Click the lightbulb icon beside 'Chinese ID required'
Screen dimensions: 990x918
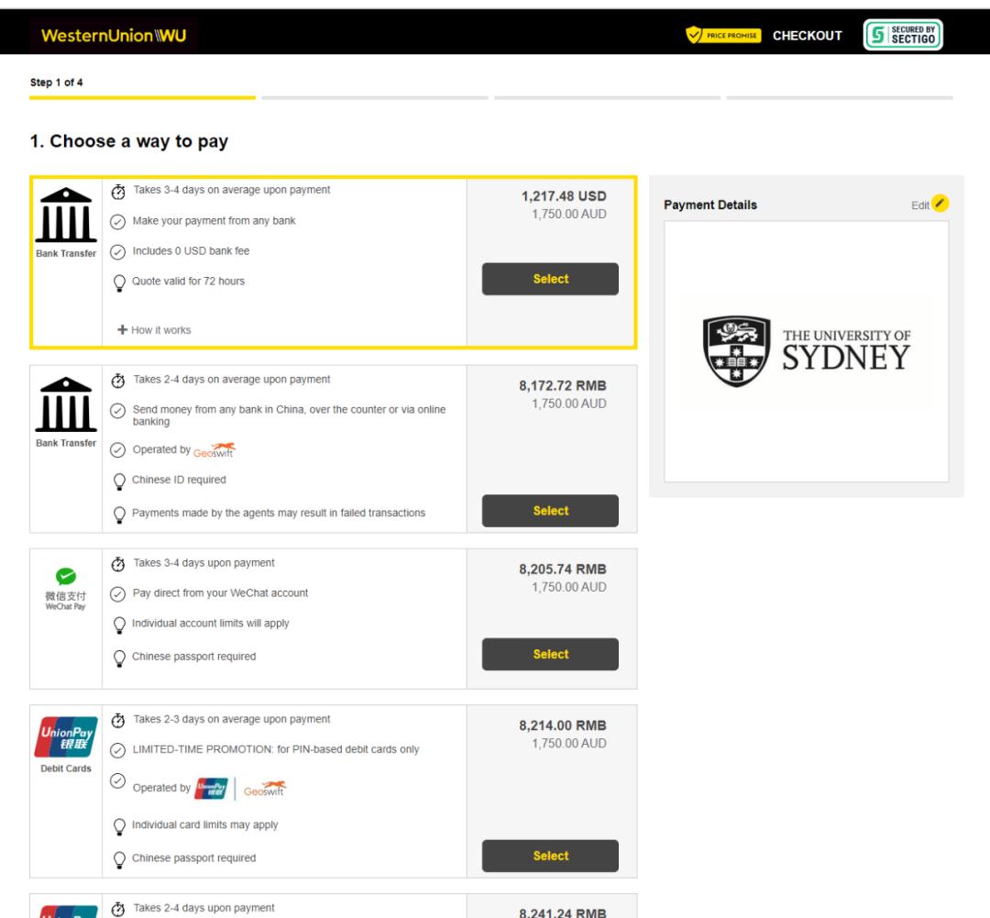tap(119, 481)
